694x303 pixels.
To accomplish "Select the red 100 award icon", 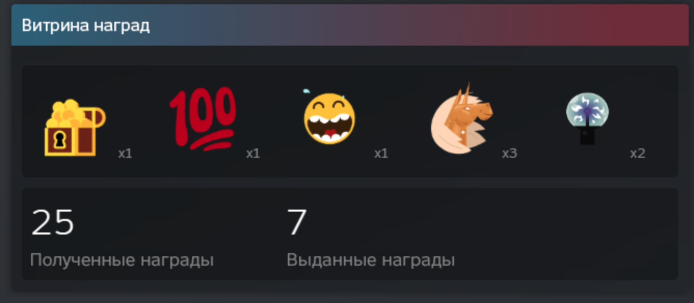I will point(203,119).
